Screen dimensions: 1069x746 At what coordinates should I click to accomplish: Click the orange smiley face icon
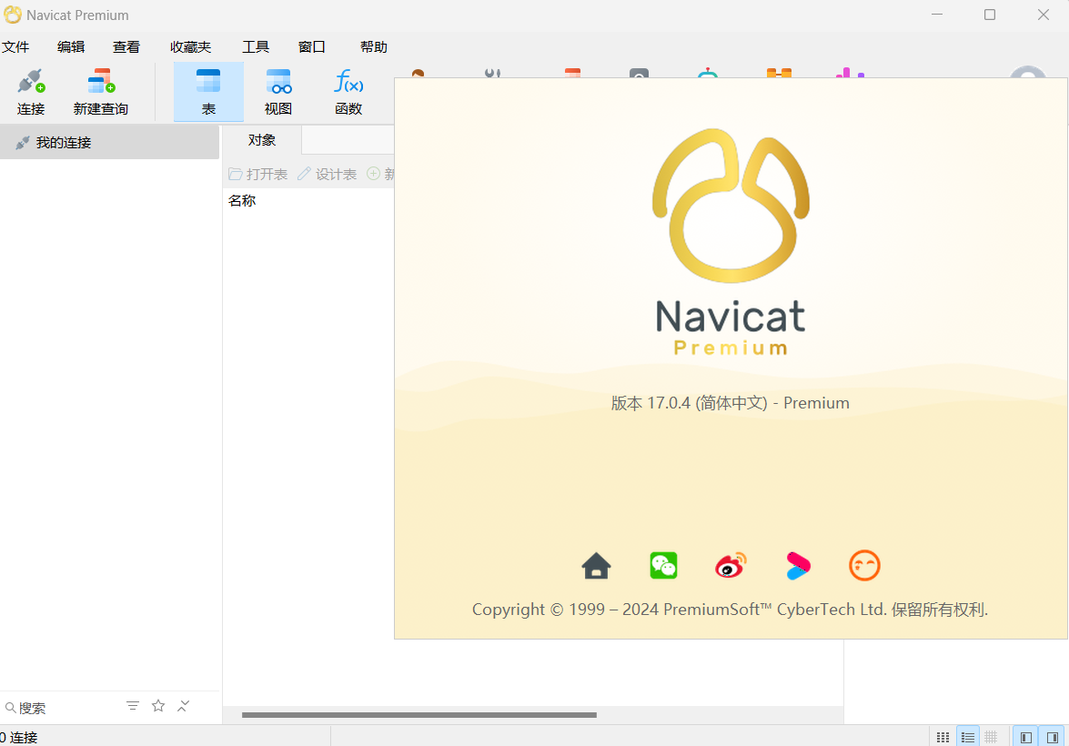tap(864, 565)
